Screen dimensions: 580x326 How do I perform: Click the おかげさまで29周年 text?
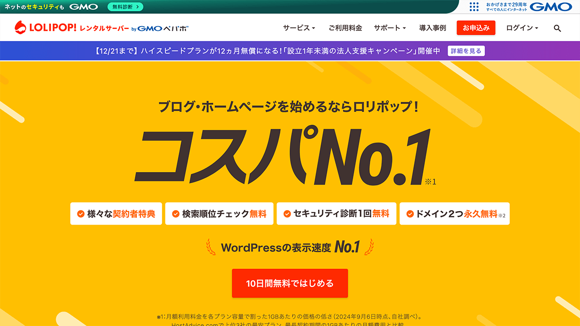tap(507, 4)
